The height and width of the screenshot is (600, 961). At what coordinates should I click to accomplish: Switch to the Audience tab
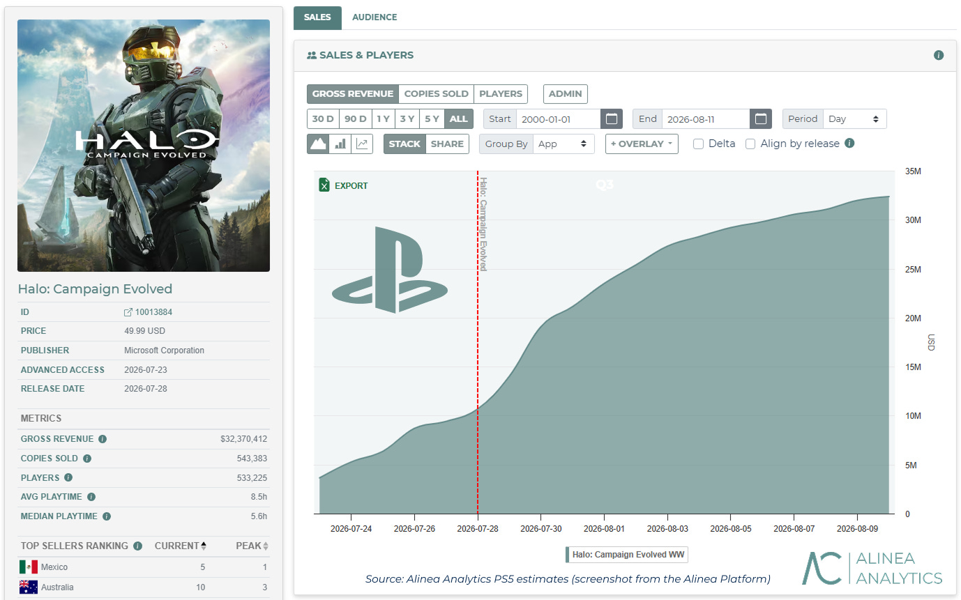click(374, 17)
